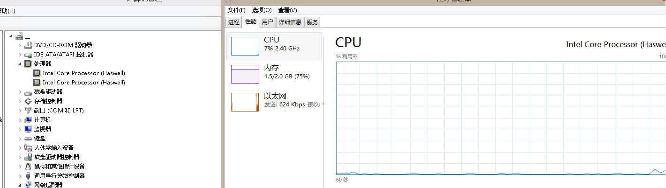
Task: Click the 端口 (COM 和 LPT) port icon
Action: pos(28,111)
